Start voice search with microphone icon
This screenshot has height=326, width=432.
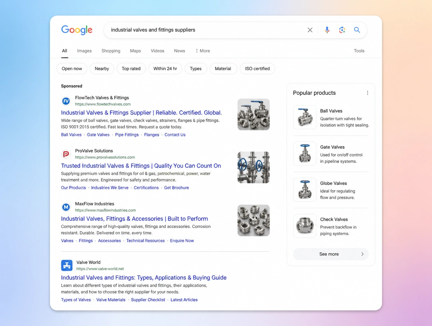pyautogui.click(x=327, y=30)
